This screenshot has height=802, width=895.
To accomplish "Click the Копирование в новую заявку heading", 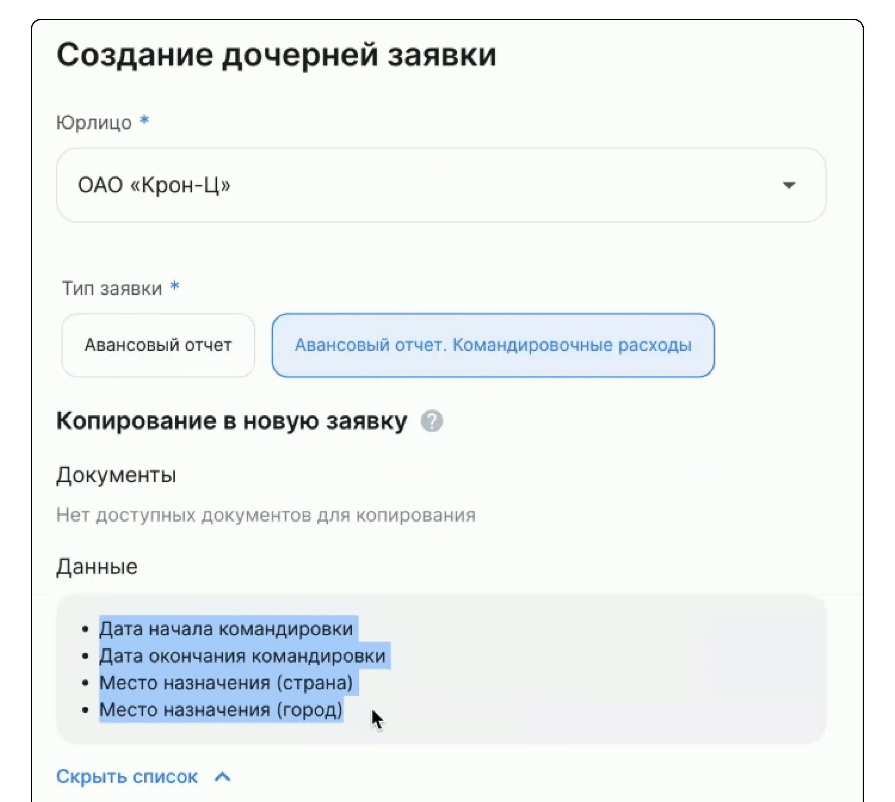I will click(232, 421).
